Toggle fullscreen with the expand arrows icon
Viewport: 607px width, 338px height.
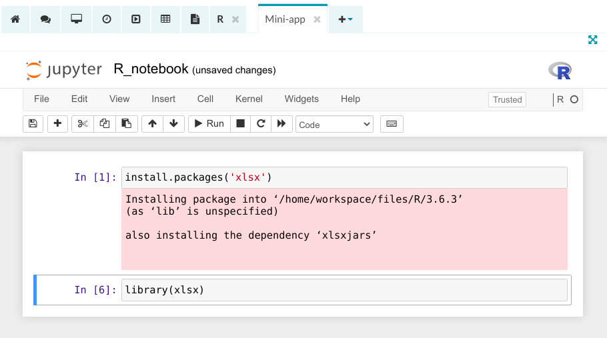click(592, 40)
